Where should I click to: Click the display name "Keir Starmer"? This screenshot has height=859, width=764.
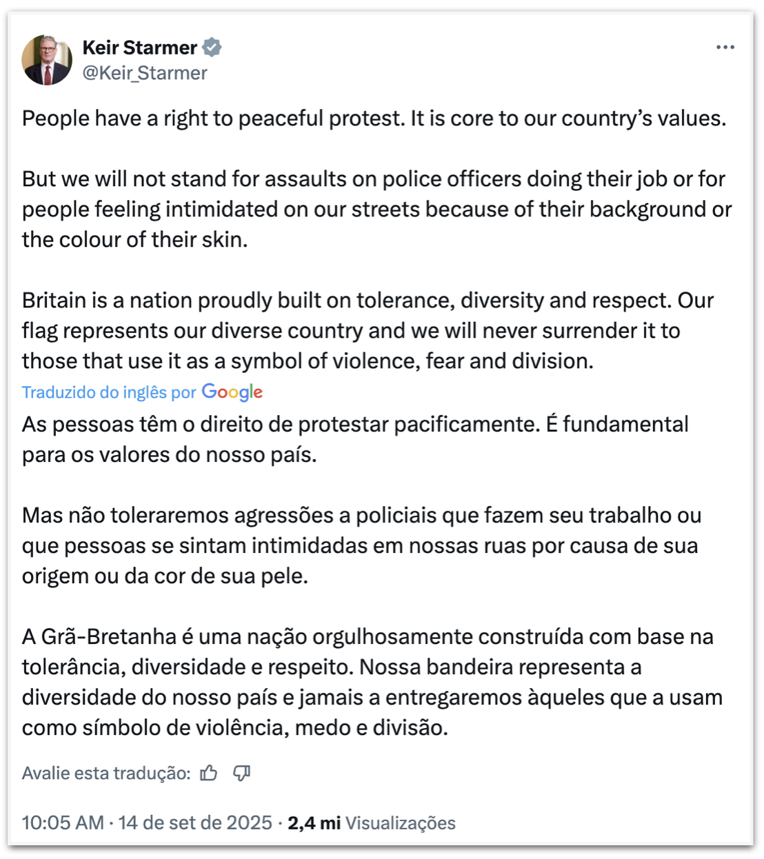140,48
